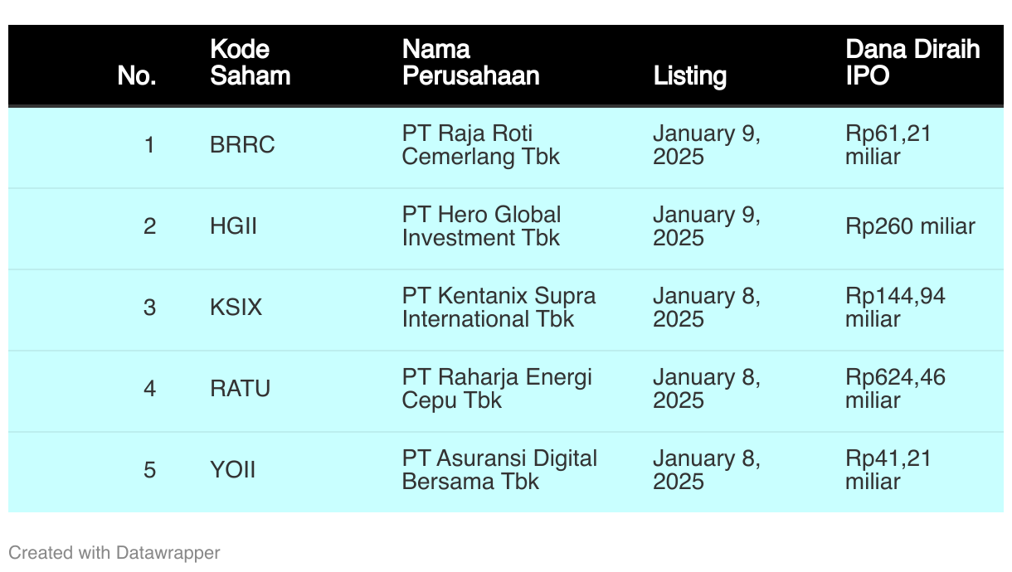Select the HGII stock code cell
The width and height of the screenshot is (1012, 572).
[x=233, y=226]
